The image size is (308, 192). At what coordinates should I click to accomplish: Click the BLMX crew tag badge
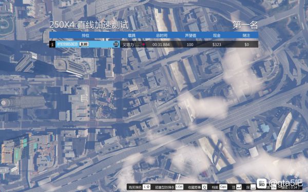(84, 44)
